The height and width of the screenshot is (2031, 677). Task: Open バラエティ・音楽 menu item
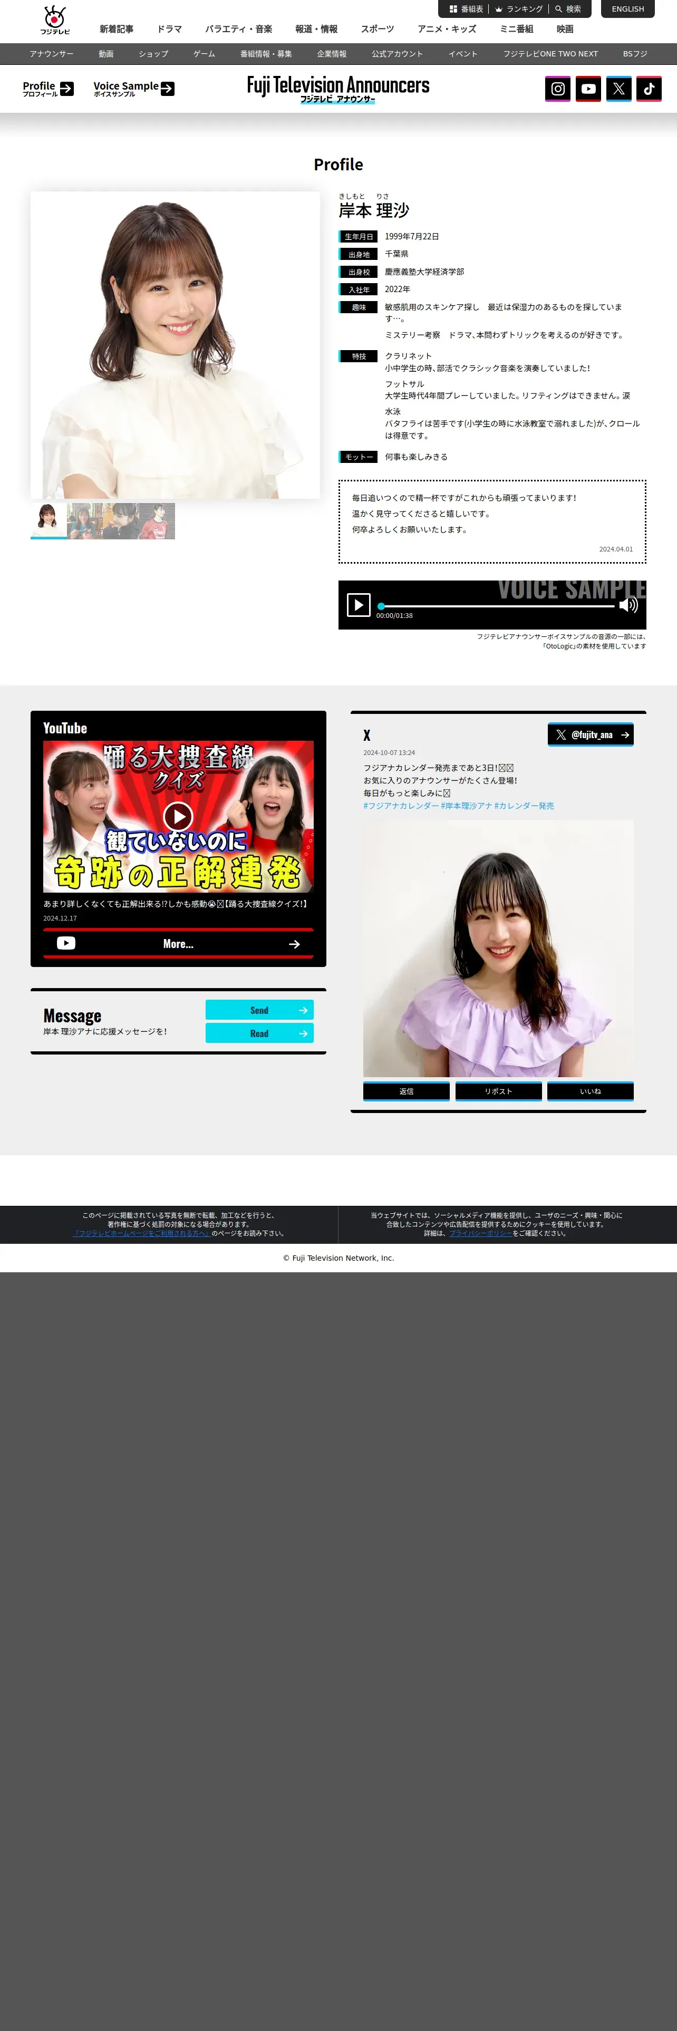(239, 29)
